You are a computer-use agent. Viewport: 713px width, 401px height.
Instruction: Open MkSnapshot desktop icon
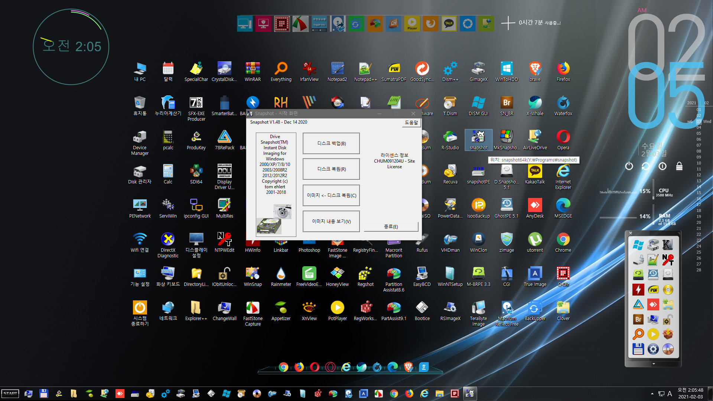(507, 140)
